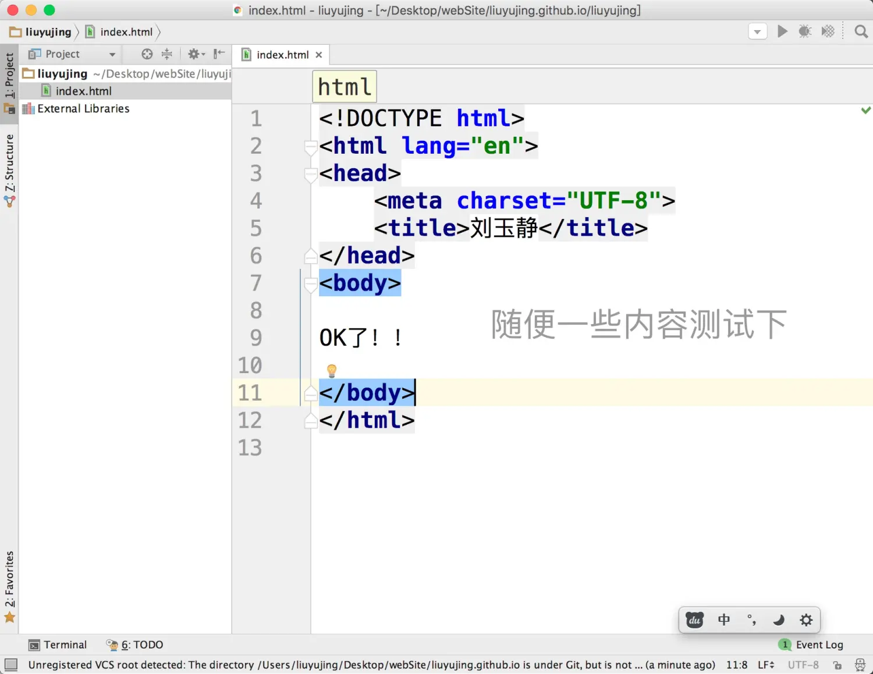The width and height of the screenshot is (873, 674).
Task: Click the Favorites star icon
Action: pos(9,618)
